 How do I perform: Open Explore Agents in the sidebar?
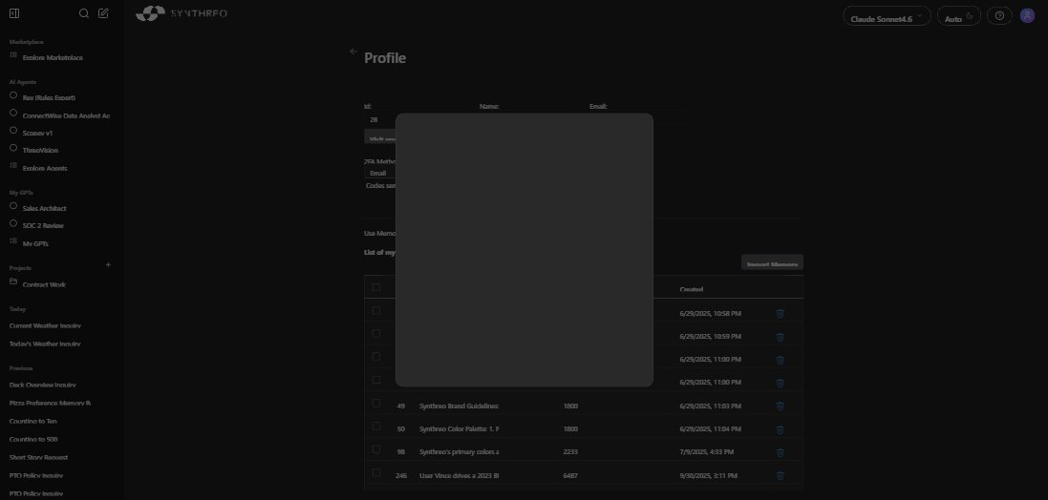pos(45,168)
